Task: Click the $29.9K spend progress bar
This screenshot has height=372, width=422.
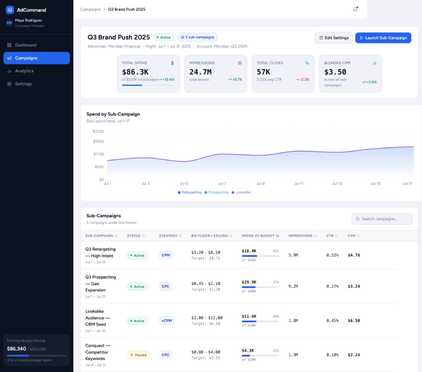Action: point(260,287)
